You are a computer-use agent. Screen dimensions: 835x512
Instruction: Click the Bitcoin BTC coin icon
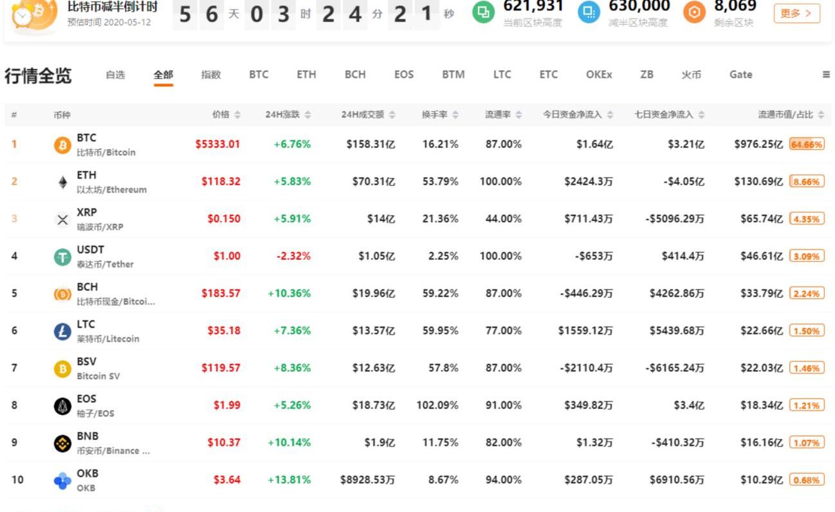62,145
